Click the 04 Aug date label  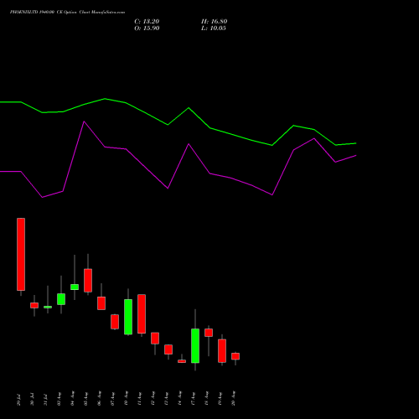pos(72,399)
